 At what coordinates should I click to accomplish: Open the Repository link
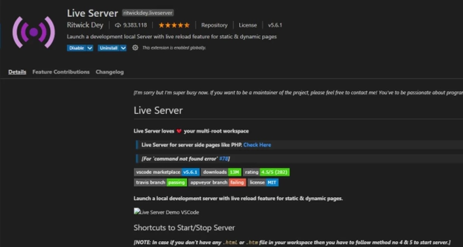click(214, 25)
